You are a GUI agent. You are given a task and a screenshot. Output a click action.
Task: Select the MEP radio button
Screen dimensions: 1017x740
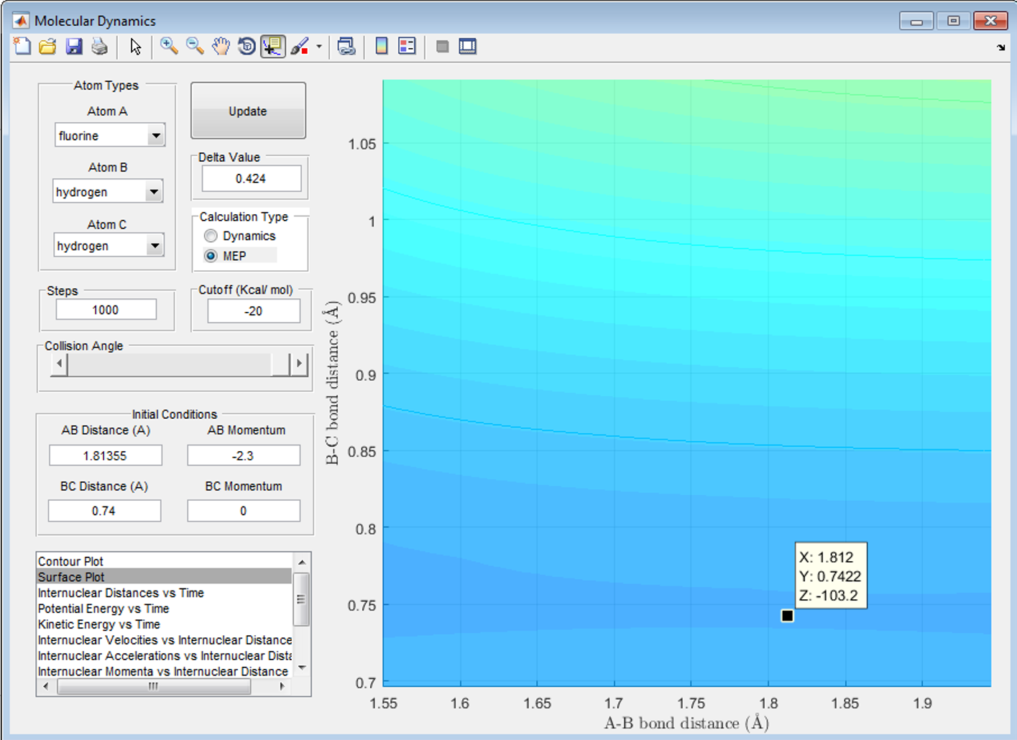[x=211, y=256]
